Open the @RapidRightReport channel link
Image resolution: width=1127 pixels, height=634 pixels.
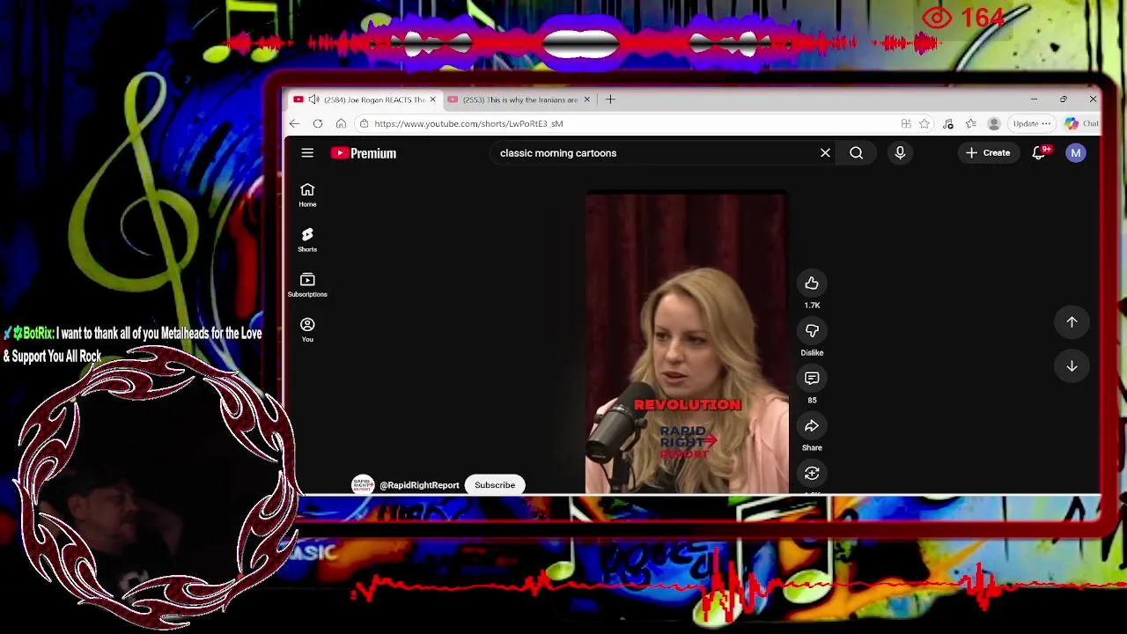point(419,485)
